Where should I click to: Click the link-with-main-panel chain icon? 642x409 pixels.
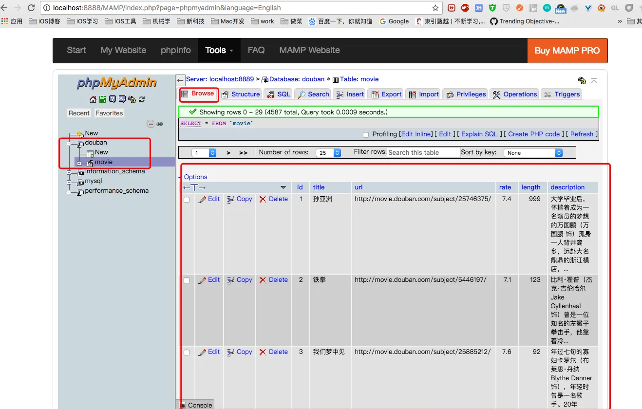[x=160, y=124]
